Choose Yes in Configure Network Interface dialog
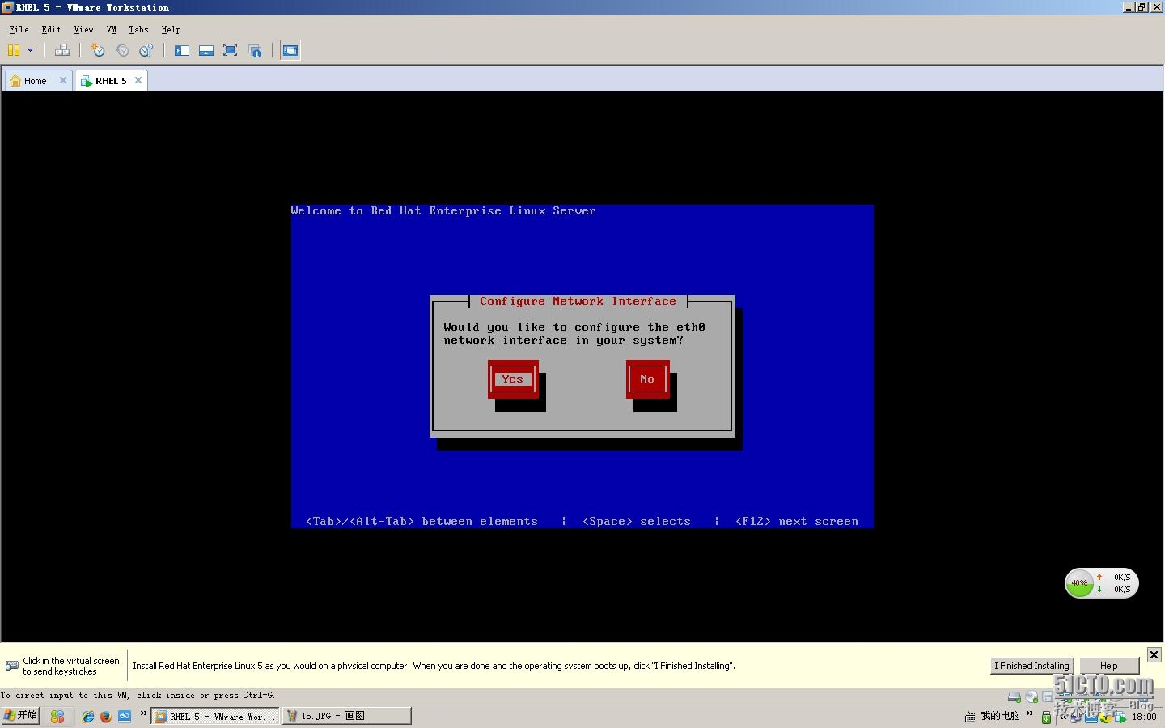Screen dimensions: 1165x728 pos(512,379)
